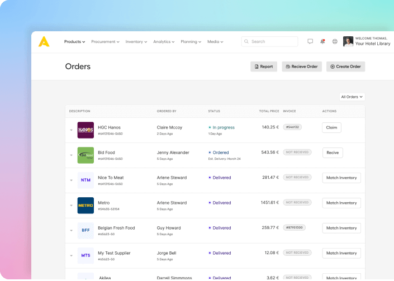The image size is (394, 281).
Task: Click Match Inventory for Belgian Fresh Food
Action: pos(341,228)
